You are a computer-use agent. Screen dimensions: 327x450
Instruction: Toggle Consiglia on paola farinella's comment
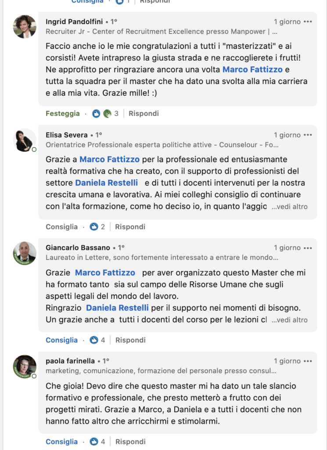coord(61,442)
